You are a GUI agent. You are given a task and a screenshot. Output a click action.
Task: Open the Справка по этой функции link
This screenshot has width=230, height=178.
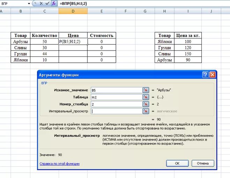point(60,164)
